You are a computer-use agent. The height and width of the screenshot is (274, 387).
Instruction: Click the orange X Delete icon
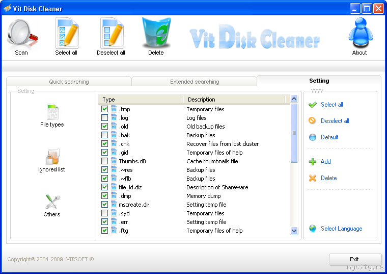click(x=313, y=178)
